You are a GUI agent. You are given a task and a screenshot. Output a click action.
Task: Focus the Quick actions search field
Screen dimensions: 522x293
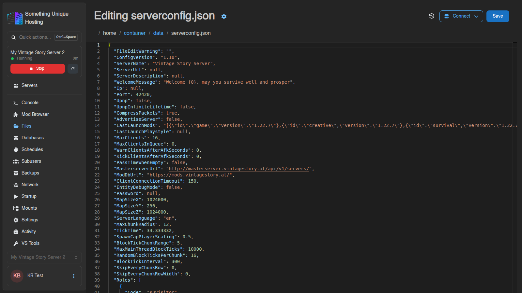pos(44,37)
